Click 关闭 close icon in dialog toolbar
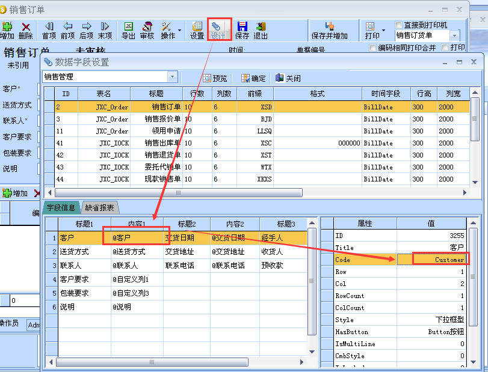 click(x=288, y=78)
